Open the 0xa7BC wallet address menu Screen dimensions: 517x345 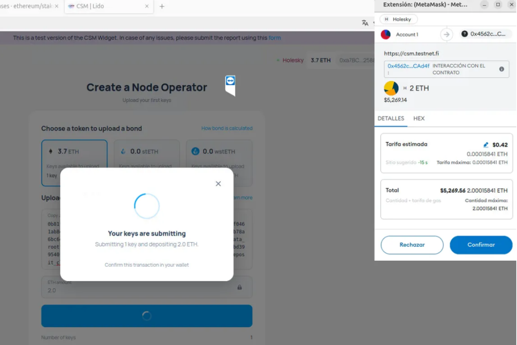[x=356, y=60]
